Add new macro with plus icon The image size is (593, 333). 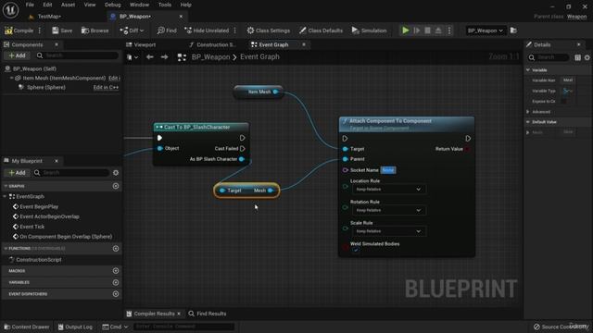(116, 271)
